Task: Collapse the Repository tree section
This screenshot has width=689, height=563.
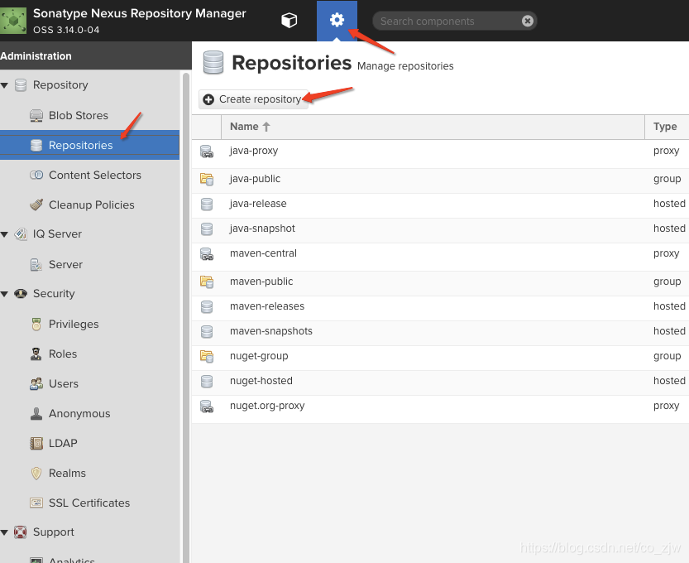Action: 5,85
